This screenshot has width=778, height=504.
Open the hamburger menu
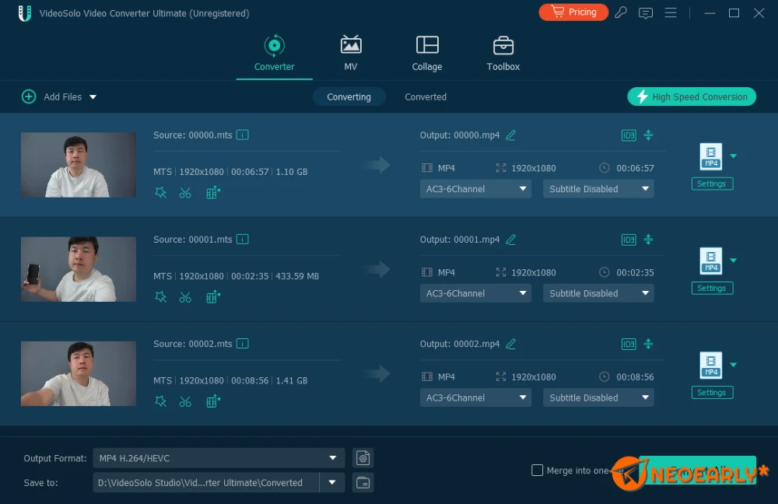tap(671, 12)
